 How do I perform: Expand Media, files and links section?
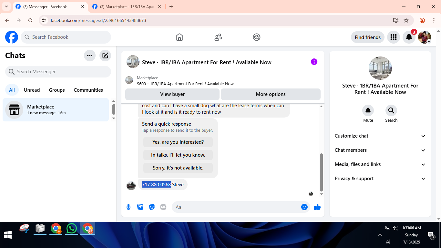pos(380,164)
